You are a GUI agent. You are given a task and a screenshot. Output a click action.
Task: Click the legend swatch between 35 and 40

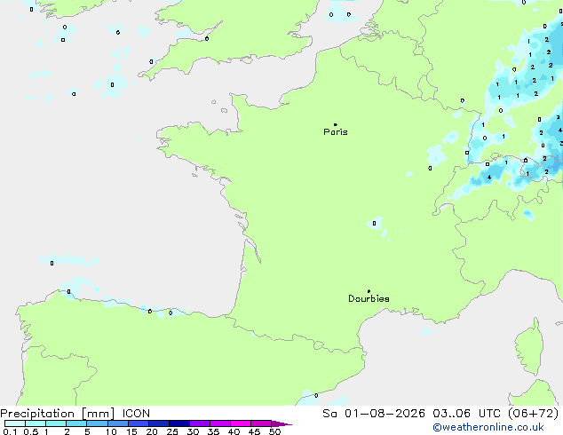220,423
